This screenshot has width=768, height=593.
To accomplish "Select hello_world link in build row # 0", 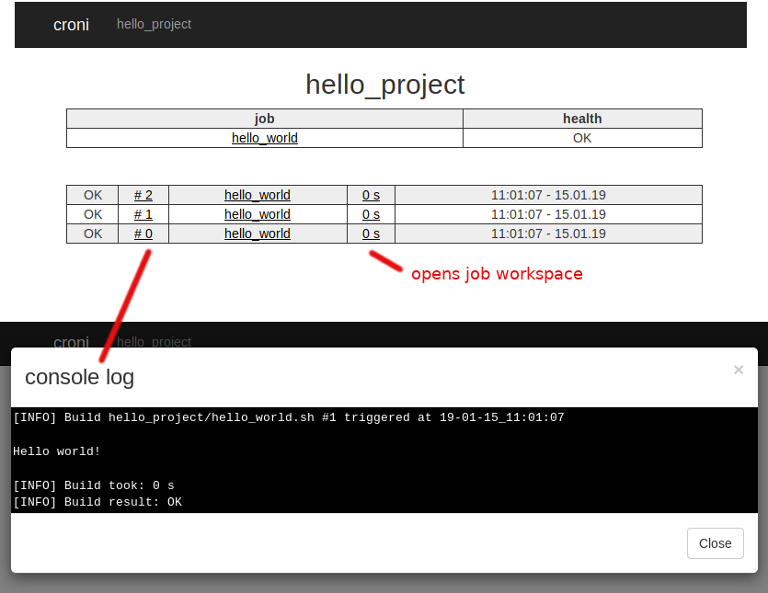I will tap(257, 234).
